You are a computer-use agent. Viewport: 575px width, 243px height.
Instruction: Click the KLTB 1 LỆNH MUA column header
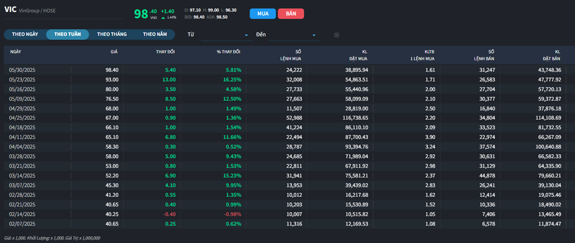(x=422, y=55)
